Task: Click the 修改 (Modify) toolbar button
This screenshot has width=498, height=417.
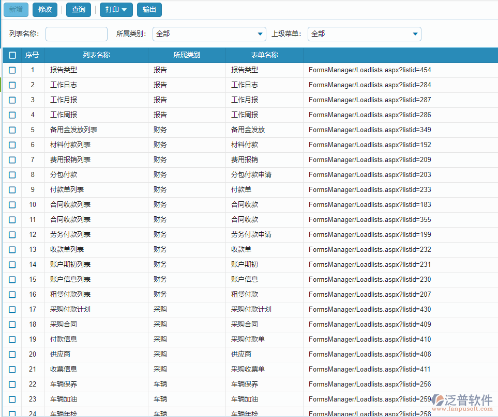Action: tap(44, 10)
